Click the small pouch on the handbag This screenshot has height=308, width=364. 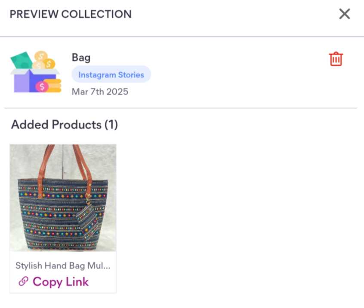[x=89, y=220]
